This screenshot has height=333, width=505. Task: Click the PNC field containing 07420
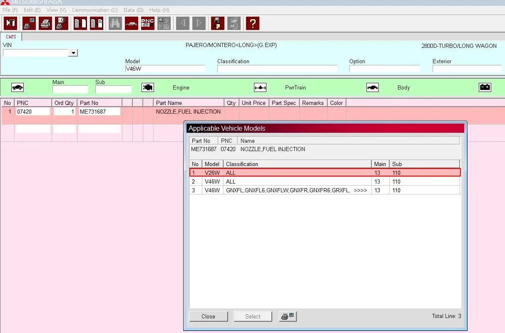[x=33, y=112]
